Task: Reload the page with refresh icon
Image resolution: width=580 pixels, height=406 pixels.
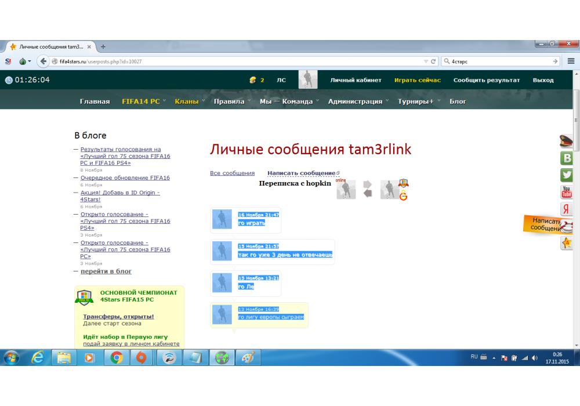Action: click(x=433, y=61)
